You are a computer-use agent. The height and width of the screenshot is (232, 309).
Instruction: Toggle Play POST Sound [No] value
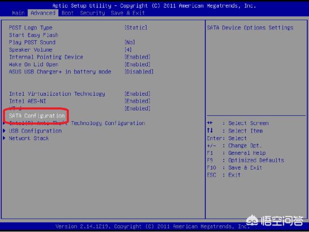130,42
